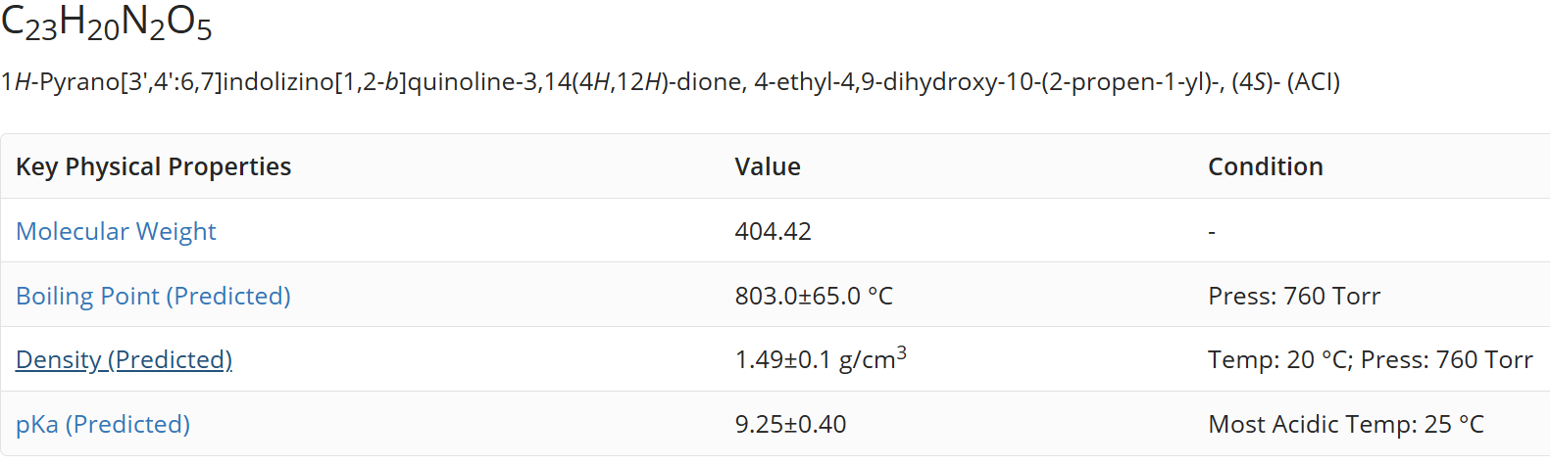The height and width of the screenshot is (466, 1550).
Task: Click the 9.25±0.40 pKa value
Action: click(790, 424)
